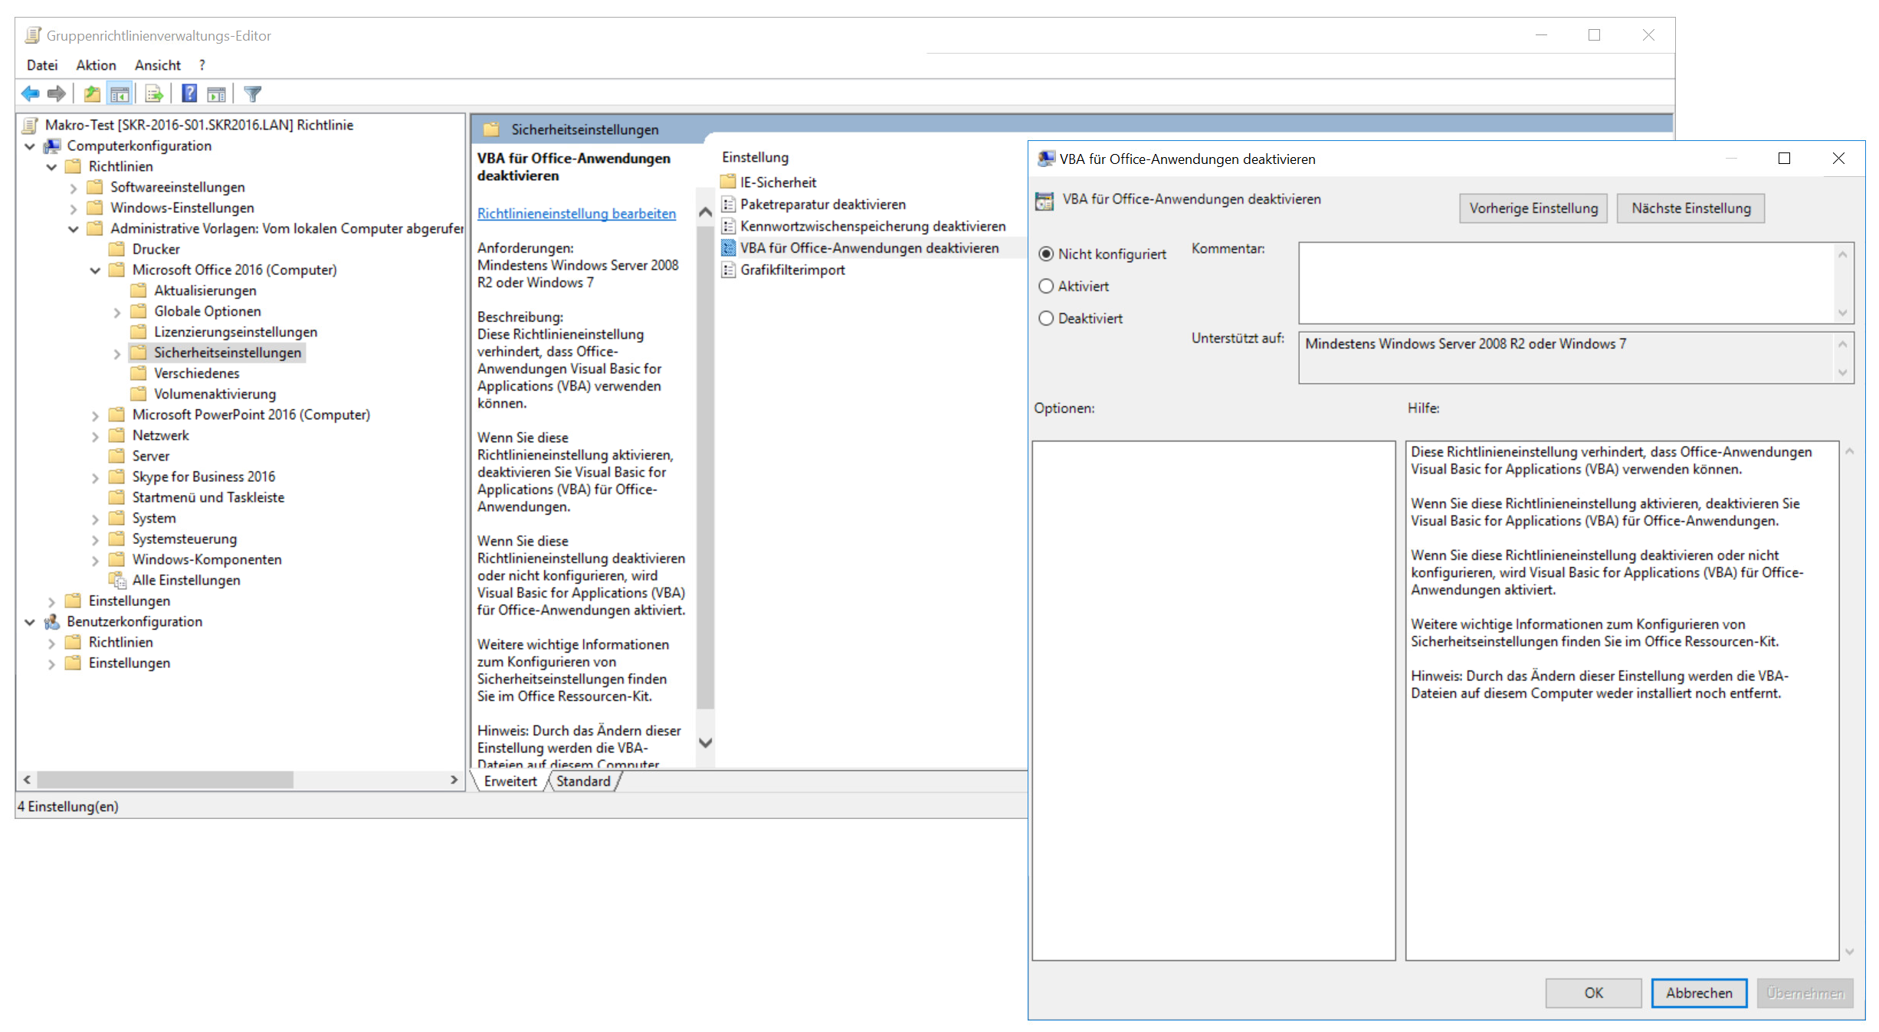
Task: Click the Nächste Einstellung button
Action: tap(1690, 208)
